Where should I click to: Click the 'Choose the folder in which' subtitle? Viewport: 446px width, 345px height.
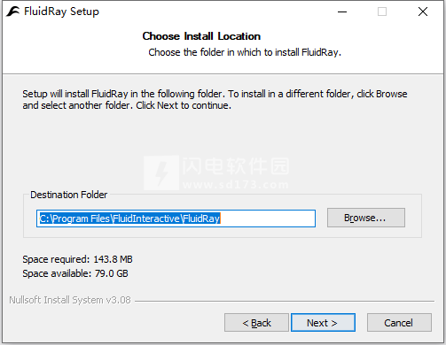[245, 52]
